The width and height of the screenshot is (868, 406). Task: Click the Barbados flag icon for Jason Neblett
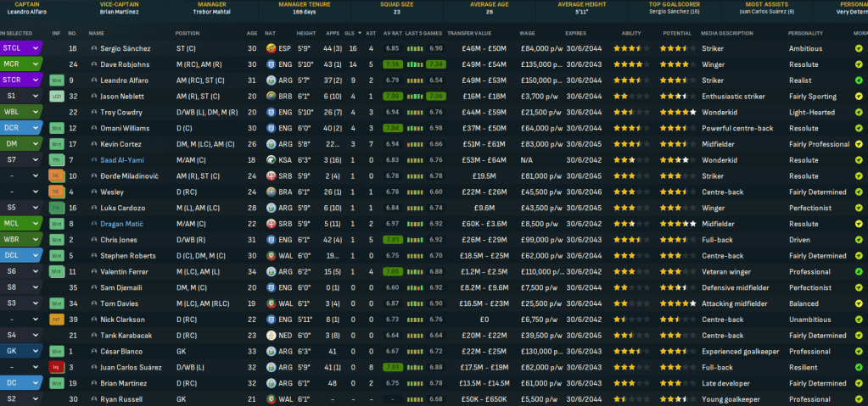pyautogui.click(x=272, y=97)
